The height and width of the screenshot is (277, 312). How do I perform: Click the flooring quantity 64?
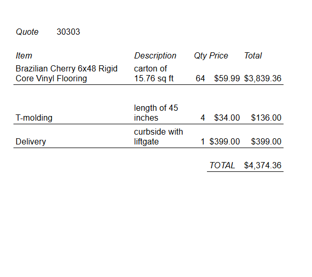200,79
